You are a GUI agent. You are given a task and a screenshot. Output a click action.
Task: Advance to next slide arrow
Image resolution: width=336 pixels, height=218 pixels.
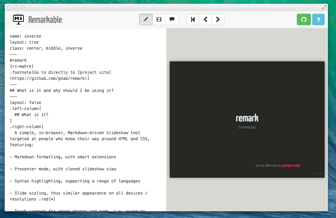pos(218,19)
